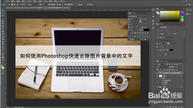Image resolution: width=193 pixels, height=108 pixels.
Task: Click the black text color swatch in Character panel
Action: [147, 30]
